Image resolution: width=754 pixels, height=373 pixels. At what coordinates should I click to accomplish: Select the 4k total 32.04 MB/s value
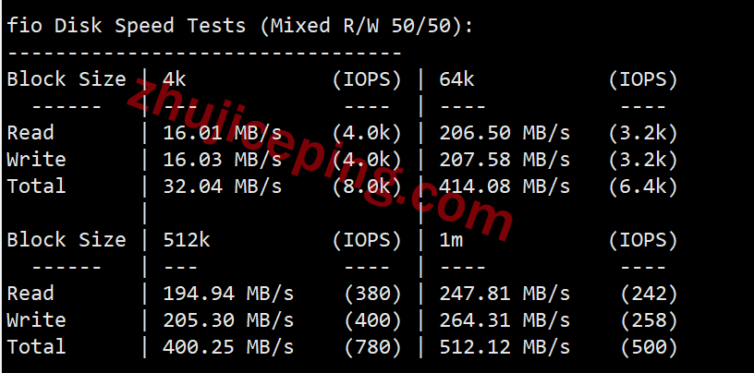pyautogui.click(x=222, y=186)
